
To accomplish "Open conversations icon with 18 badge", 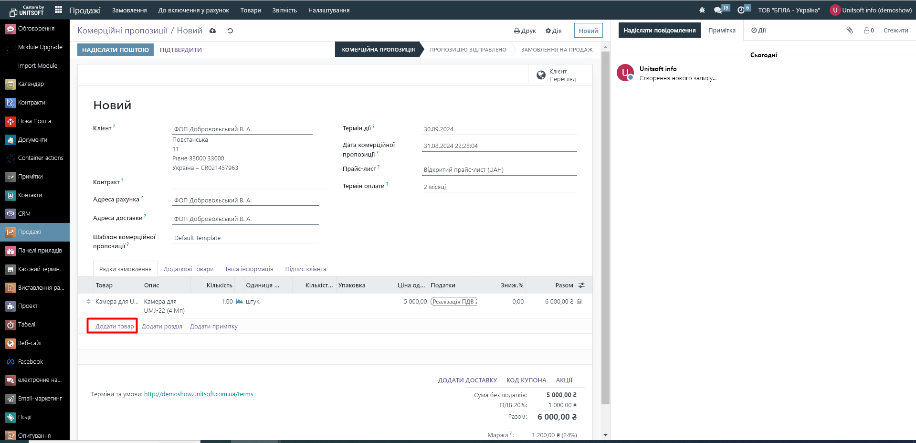I will tap(718, 10).
